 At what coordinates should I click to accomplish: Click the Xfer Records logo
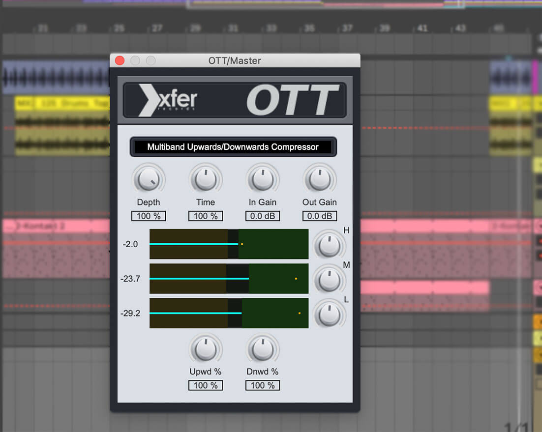click(x=168, y=100)
